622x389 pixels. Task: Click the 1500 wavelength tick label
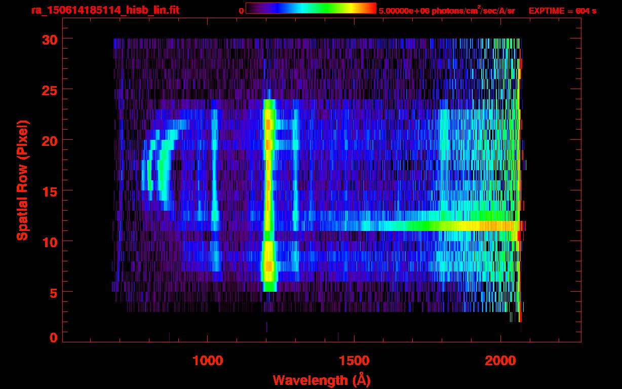click(354, 361)
